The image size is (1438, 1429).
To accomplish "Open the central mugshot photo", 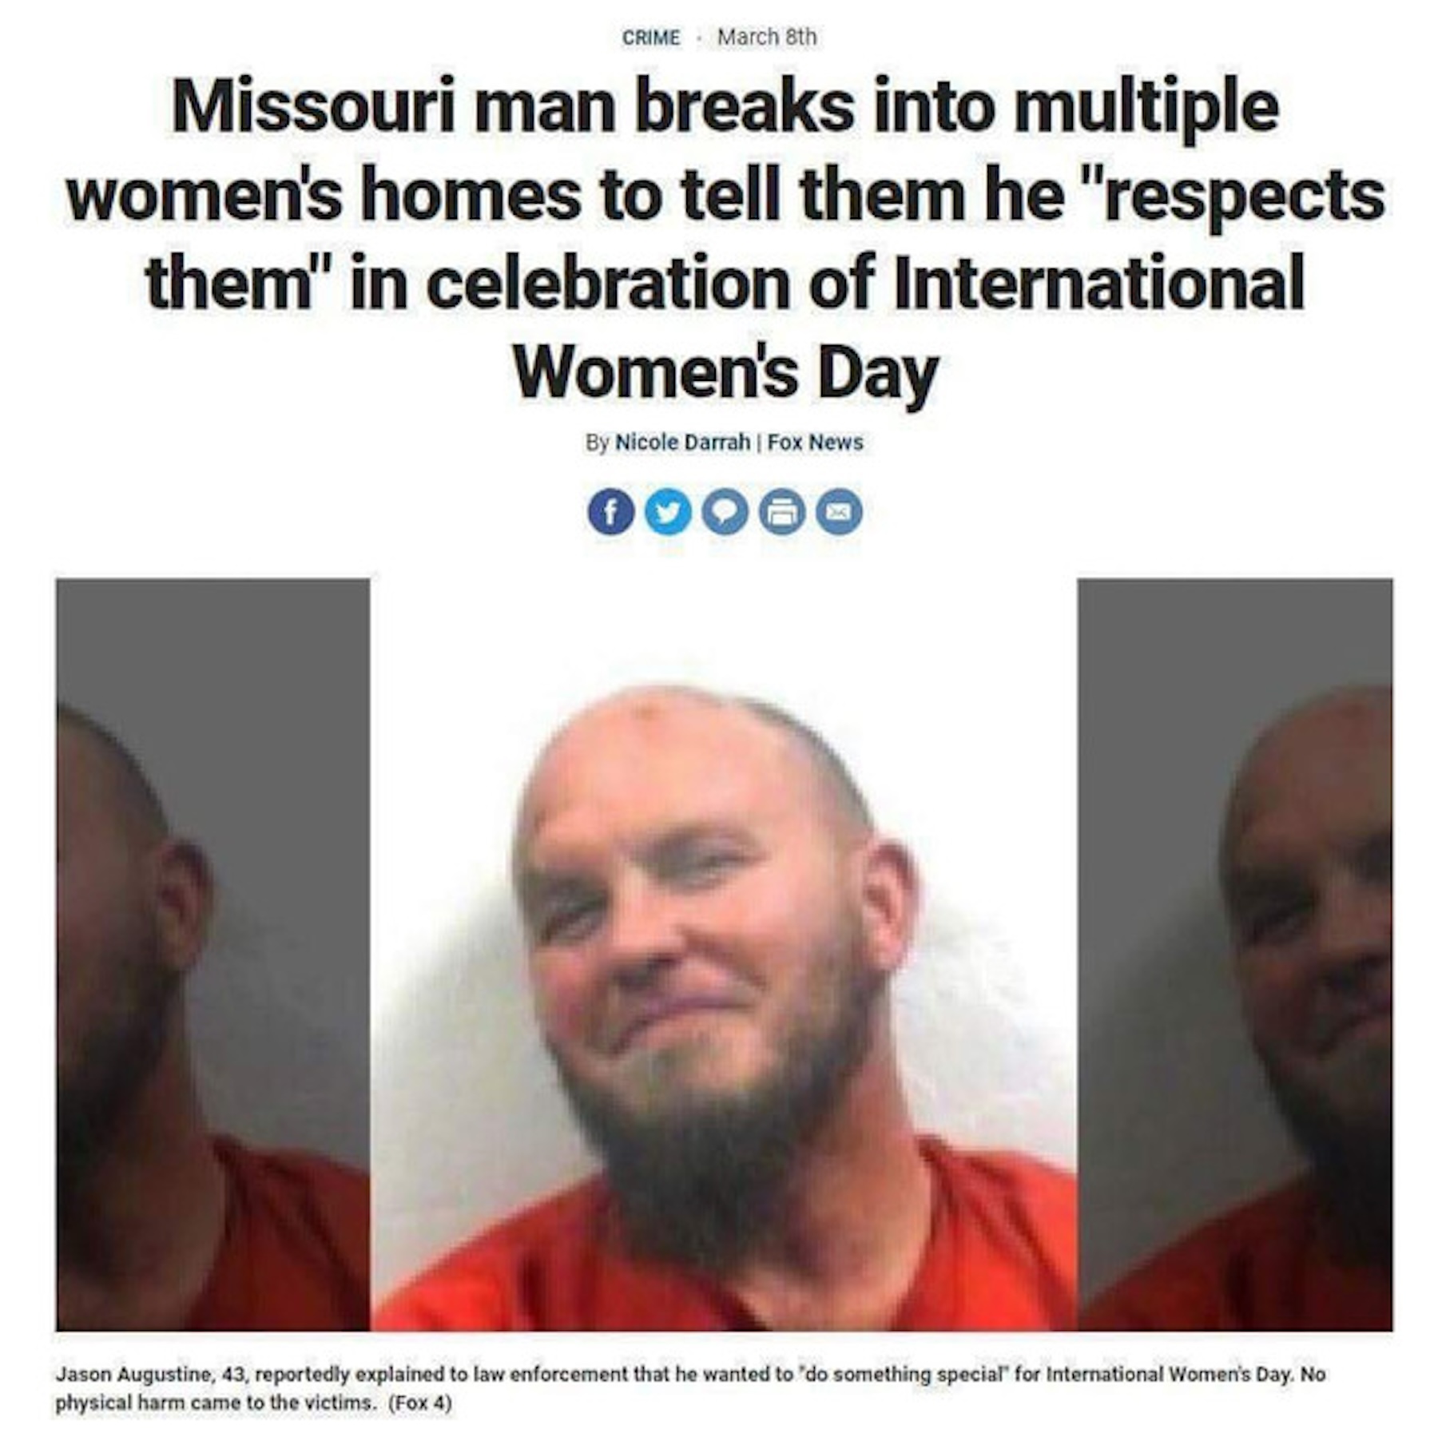I will tap(724, 954).
